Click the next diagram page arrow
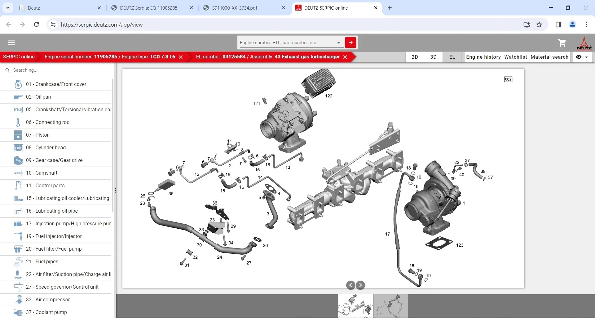Screen dimensions: 595x318 360,285
